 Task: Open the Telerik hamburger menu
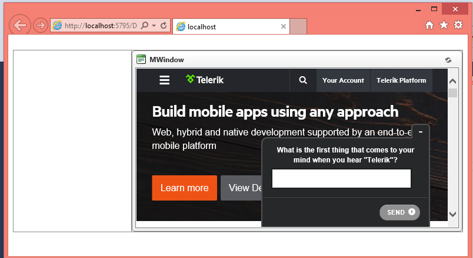point(164,80)
